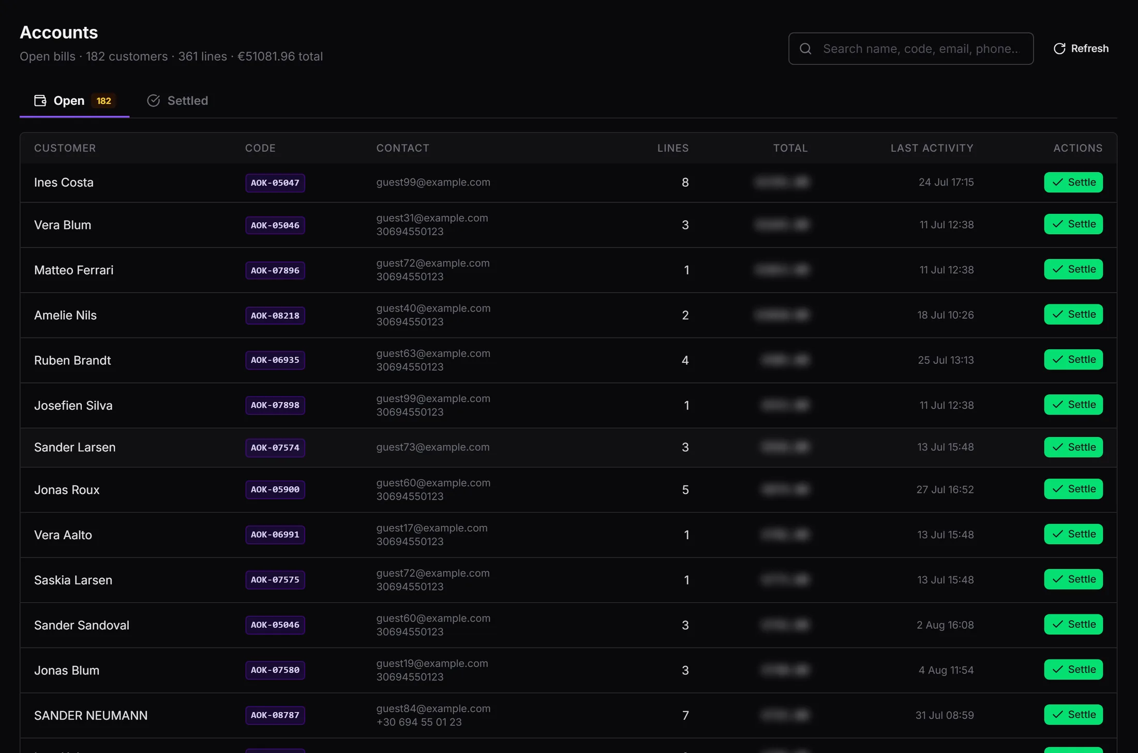Viewport: 1138px width, 753px height.
Task: Select customer name Sander Sandoval
Action: coord(82,625)
